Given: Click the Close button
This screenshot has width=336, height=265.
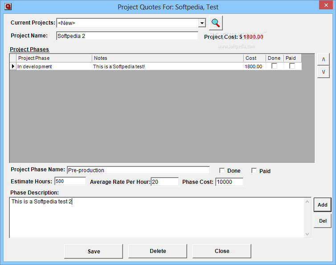Looking at the screenshot, I should 222,251.
